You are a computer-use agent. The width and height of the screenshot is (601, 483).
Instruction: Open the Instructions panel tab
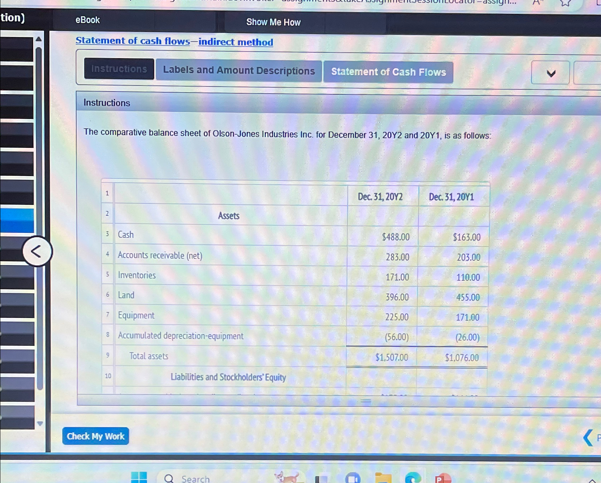[x=119, y=69]
